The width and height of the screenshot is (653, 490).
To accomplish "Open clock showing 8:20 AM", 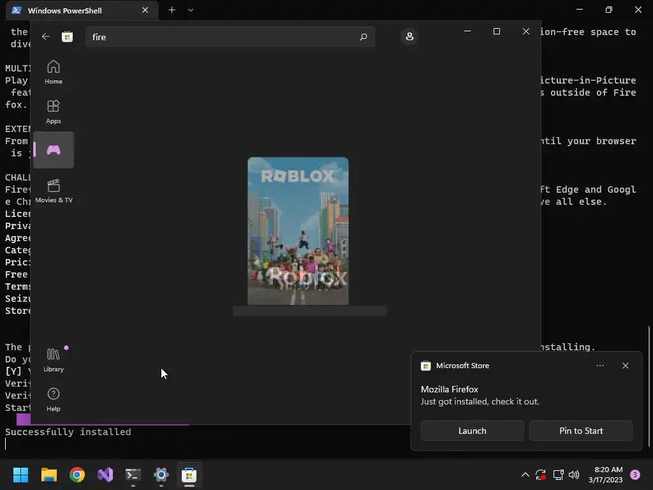I will [x=606, y=475].
